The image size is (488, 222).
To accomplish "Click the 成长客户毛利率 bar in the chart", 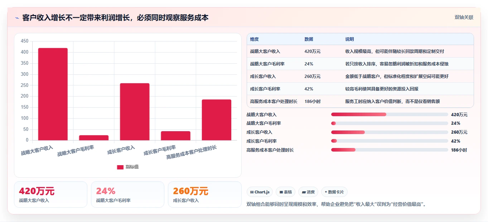I will click(x=175, y=135).
